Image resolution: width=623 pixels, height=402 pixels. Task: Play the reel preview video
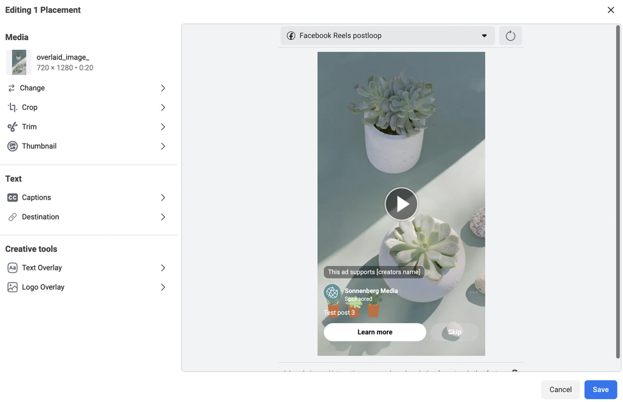point(401,204)
